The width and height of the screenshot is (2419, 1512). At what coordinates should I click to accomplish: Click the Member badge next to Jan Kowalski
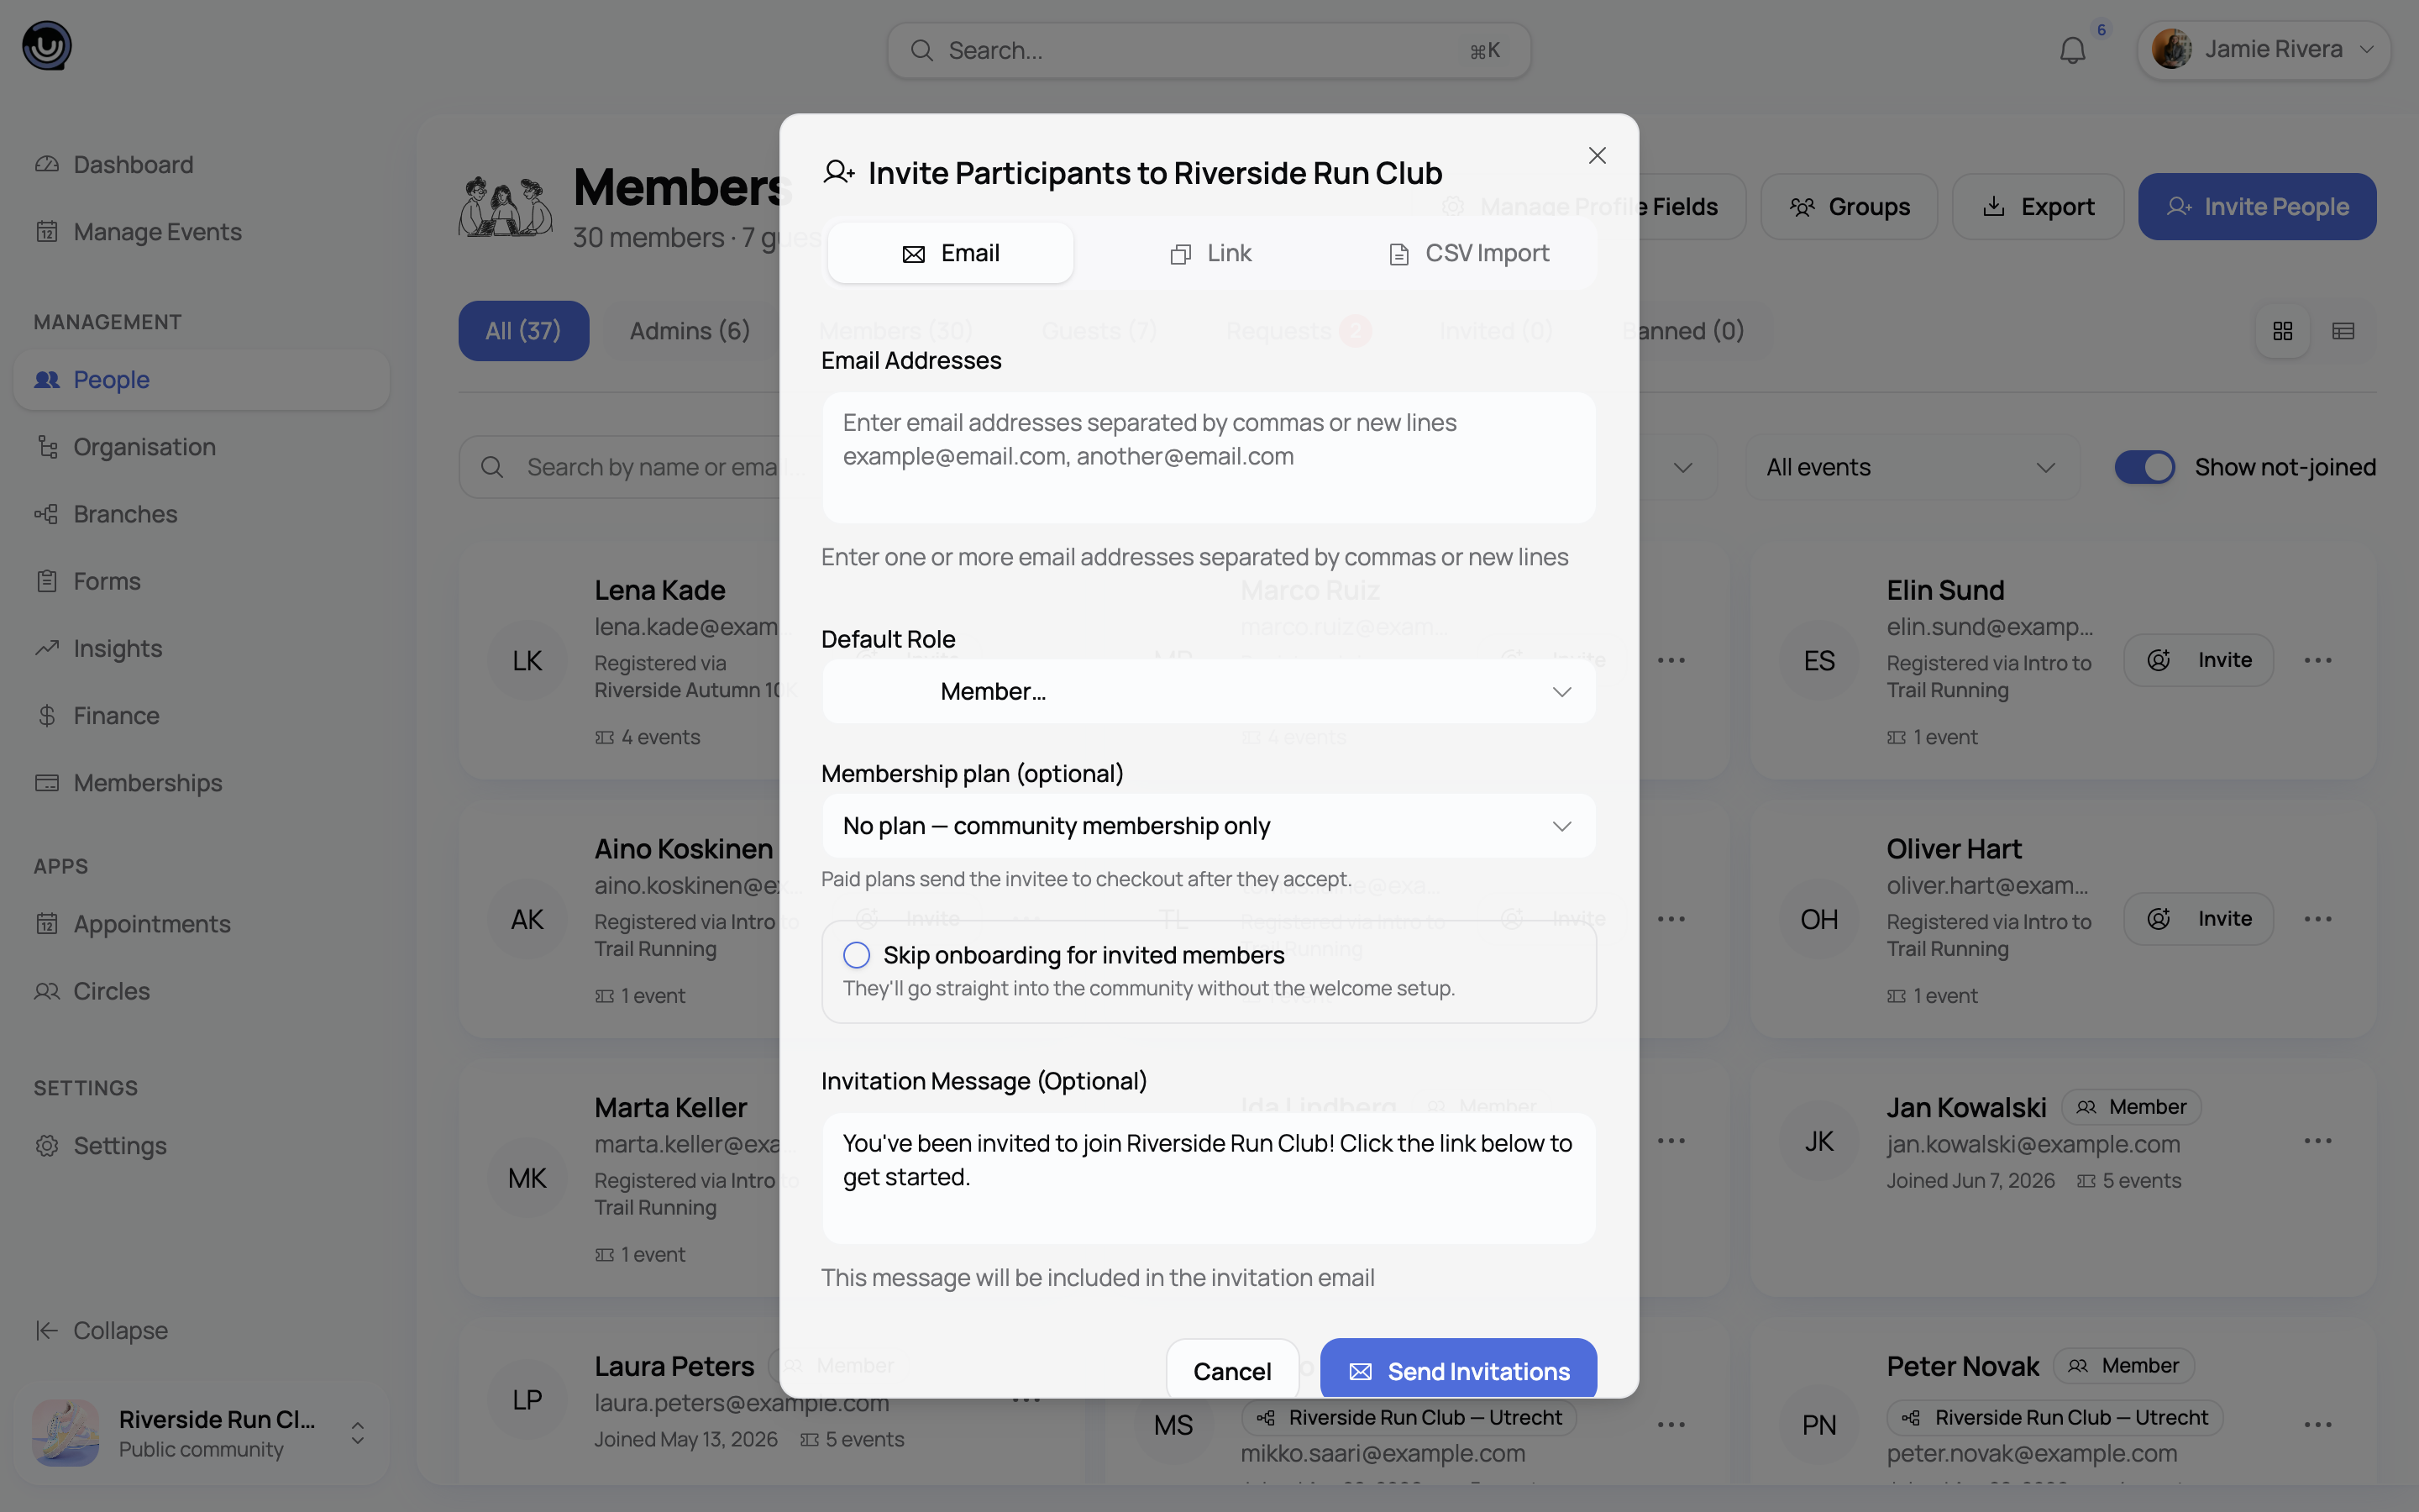point(2131,1107)
